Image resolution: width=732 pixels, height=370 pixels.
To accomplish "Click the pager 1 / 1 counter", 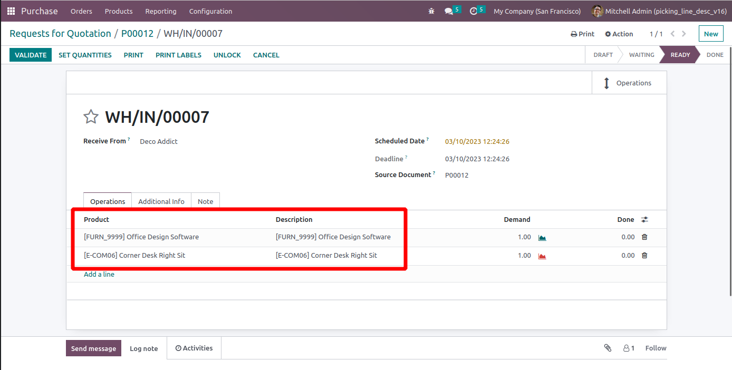I will 656,34.
